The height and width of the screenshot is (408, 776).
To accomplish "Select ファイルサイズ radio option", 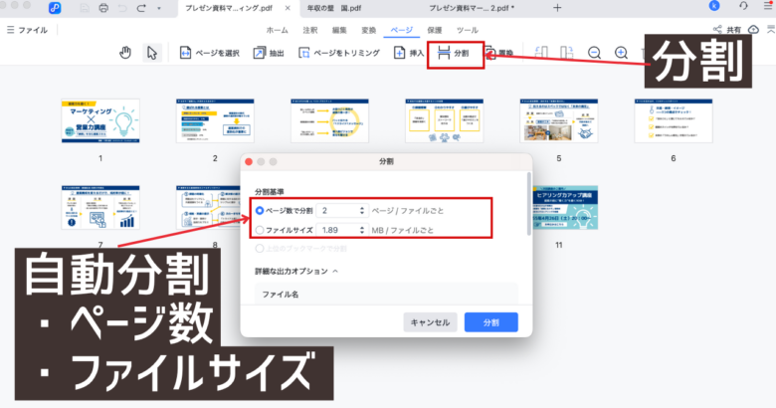I will click(261, 230).
